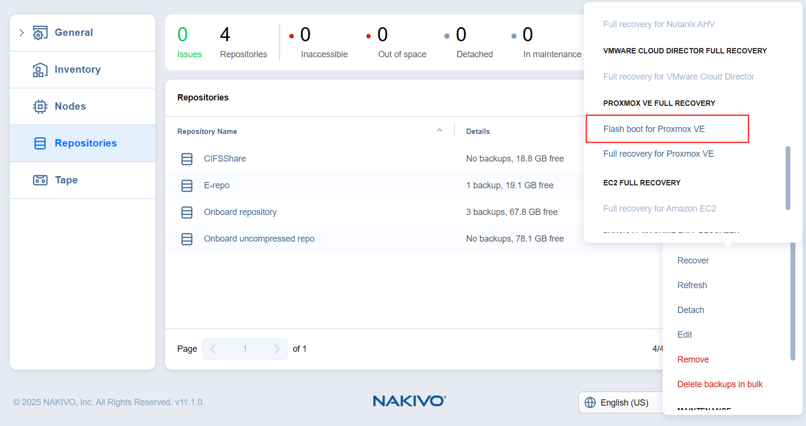Click the Inventory building icon
Screen dimensions: 806x426
40,70
